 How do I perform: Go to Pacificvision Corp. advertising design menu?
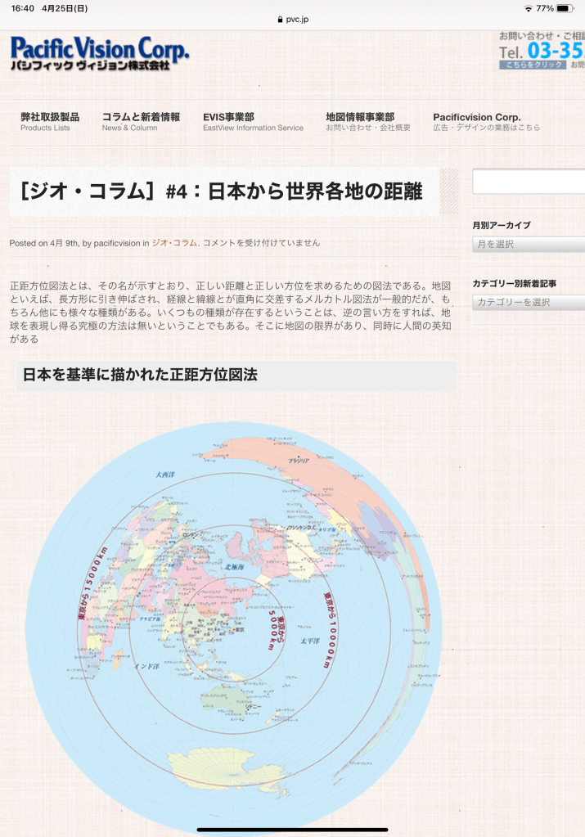coord(486,122)
